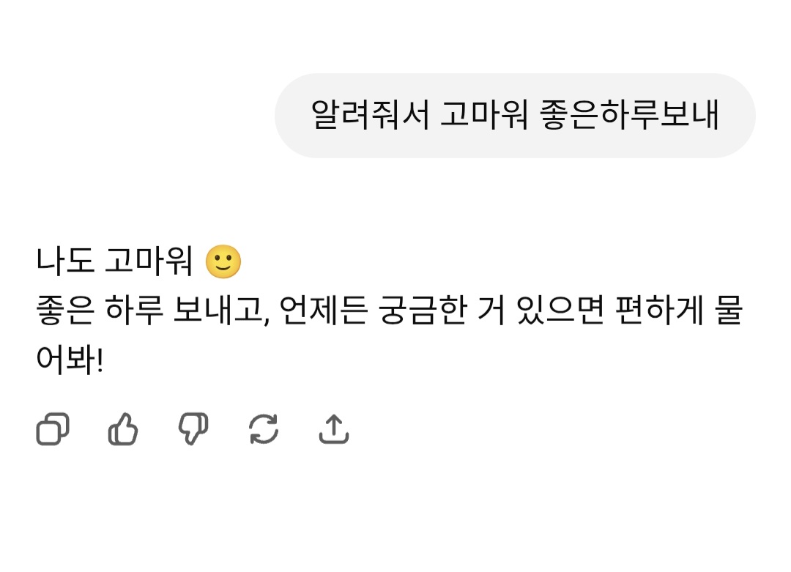This screenshot has height=572, width=791.
Task: Regenerate the assistant's response
Action: click(264, 429)
